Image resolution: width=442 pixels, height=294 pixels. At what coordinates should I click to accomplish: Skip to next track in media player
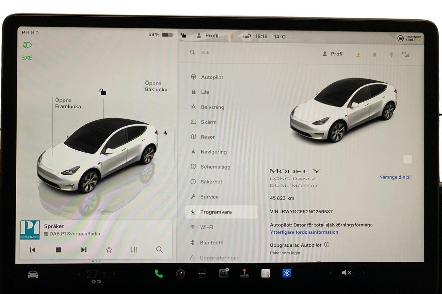pyautogui.click(x=84, y=250)
